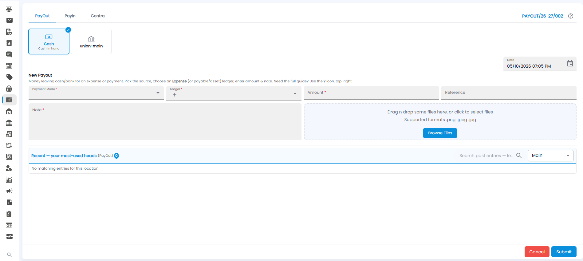
Task: Click the plus icon in Ledger field
Action: (x=175, y=95)
